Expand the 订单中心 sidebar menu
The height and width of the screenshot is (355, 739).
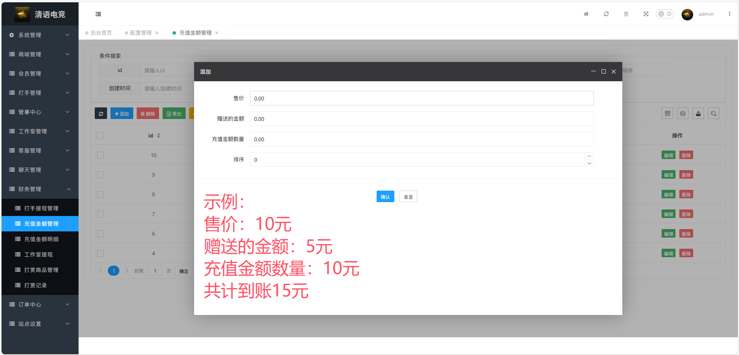click(39, 305)
